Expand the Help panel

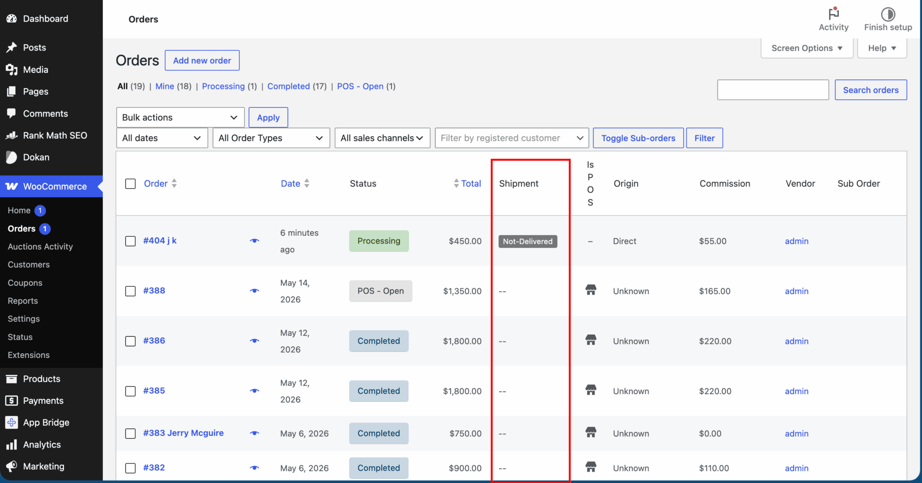pos(882,48)
